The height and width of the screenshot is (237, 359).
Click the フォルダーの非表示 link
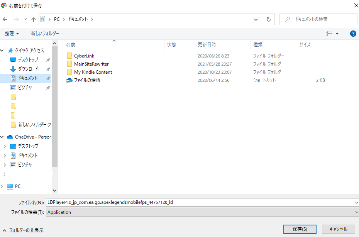coord(23,229)
